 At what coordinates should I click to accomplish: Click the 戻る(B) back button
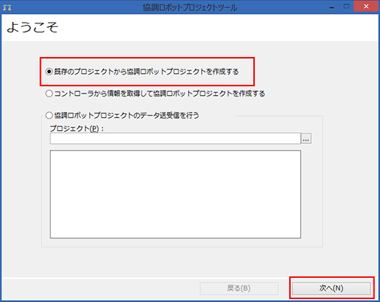(239, 288)
